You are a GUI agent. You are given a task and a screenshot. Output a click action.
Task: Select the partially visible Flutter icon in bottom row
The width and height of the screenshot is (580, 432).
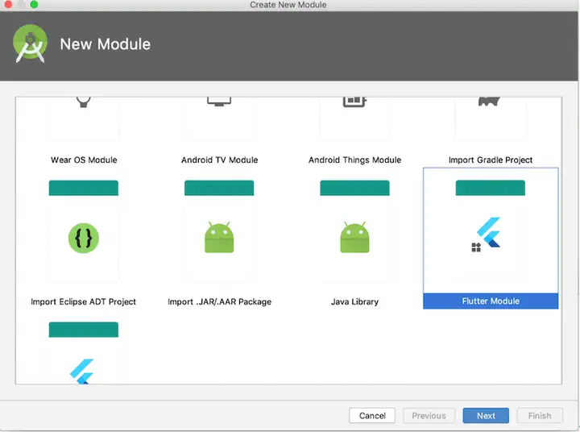pos(81,372)
